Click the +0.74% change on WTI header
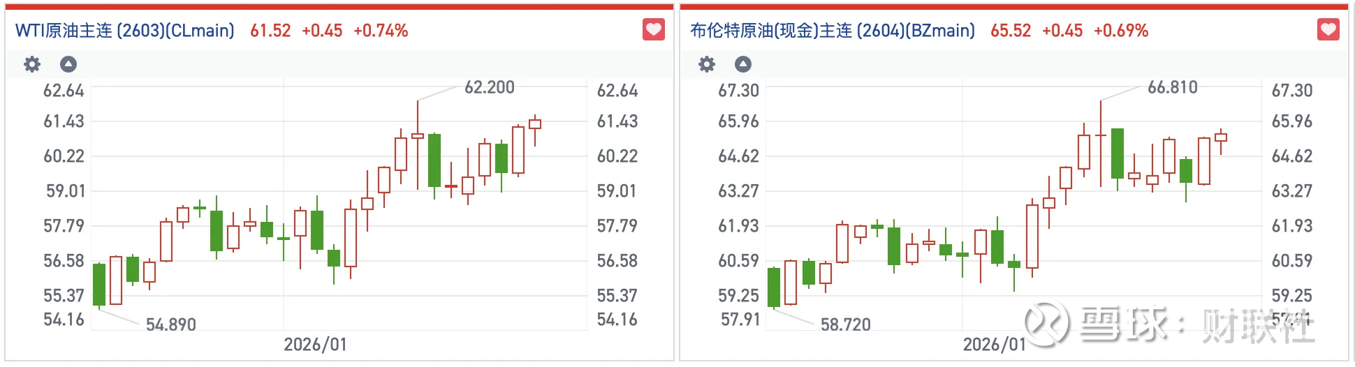 (x=381, y=31)
